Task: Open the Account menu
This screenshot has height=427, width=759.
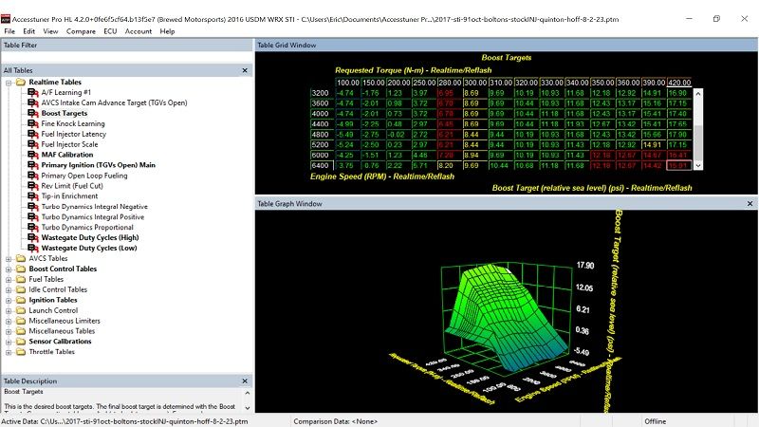Action: click(x=139, y=31)
